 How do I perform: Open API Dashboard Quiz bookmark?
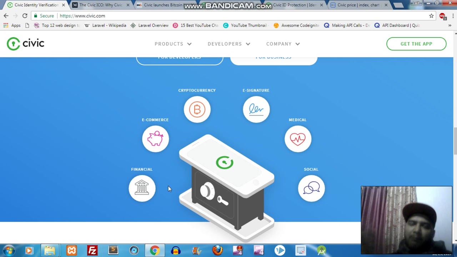click(397, 25)
